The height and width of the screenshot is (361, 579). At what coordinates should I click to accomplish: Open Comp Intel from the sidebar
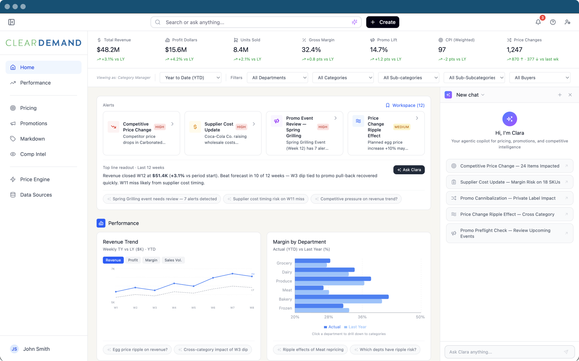[33, 154]
